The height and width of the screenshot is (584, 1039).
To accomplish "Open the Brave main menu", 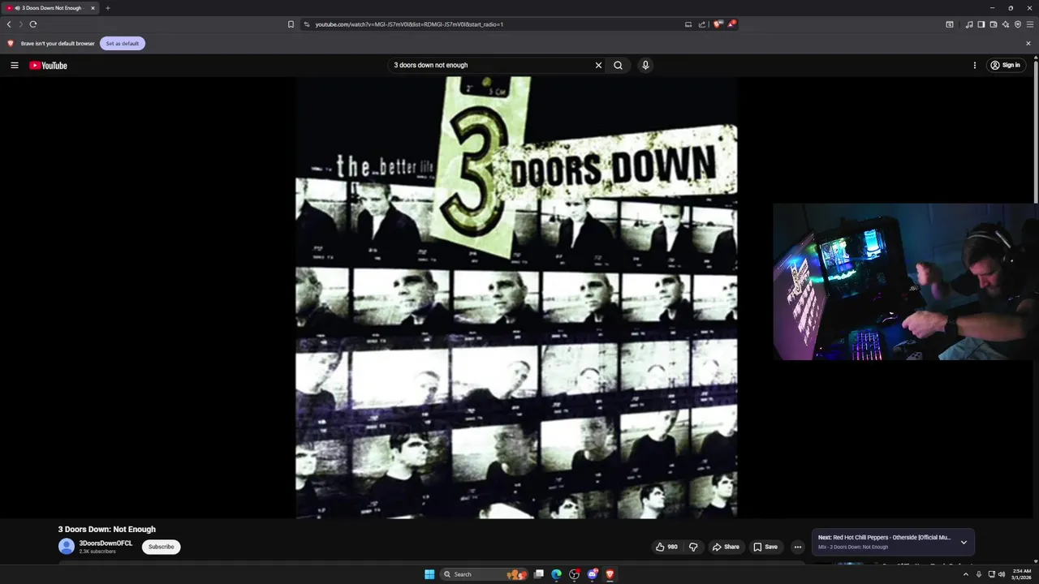I will pyautogui.click(x=1030, y=24).
